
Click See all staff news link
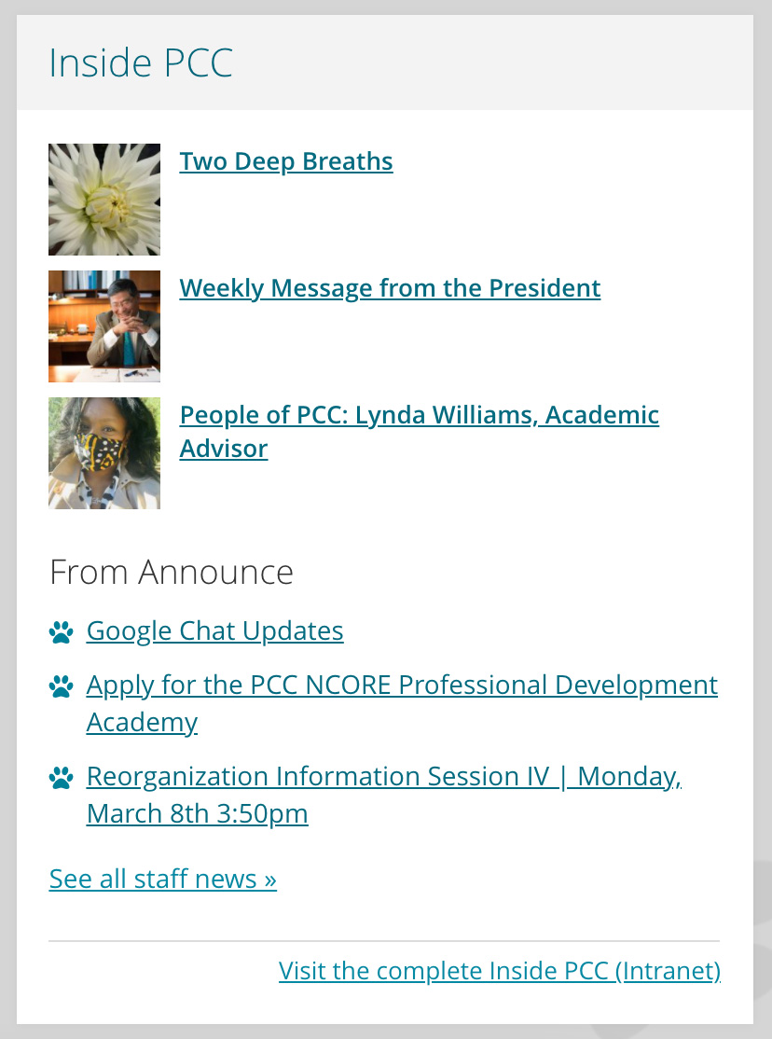pos(163,879)
